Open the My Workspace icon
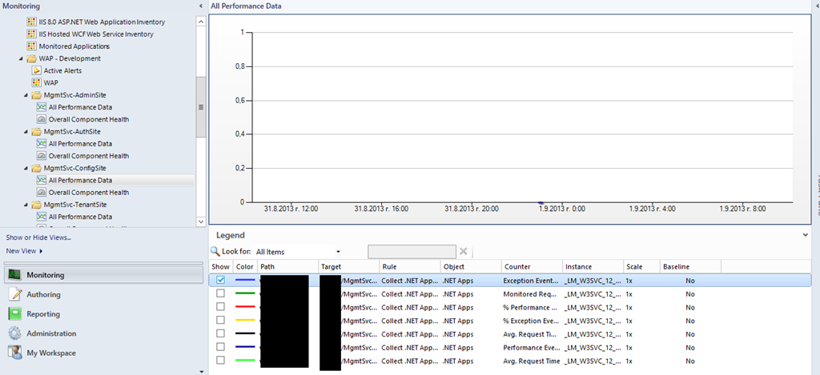Screen dimensions: 820x375 [x=14, y=353]
